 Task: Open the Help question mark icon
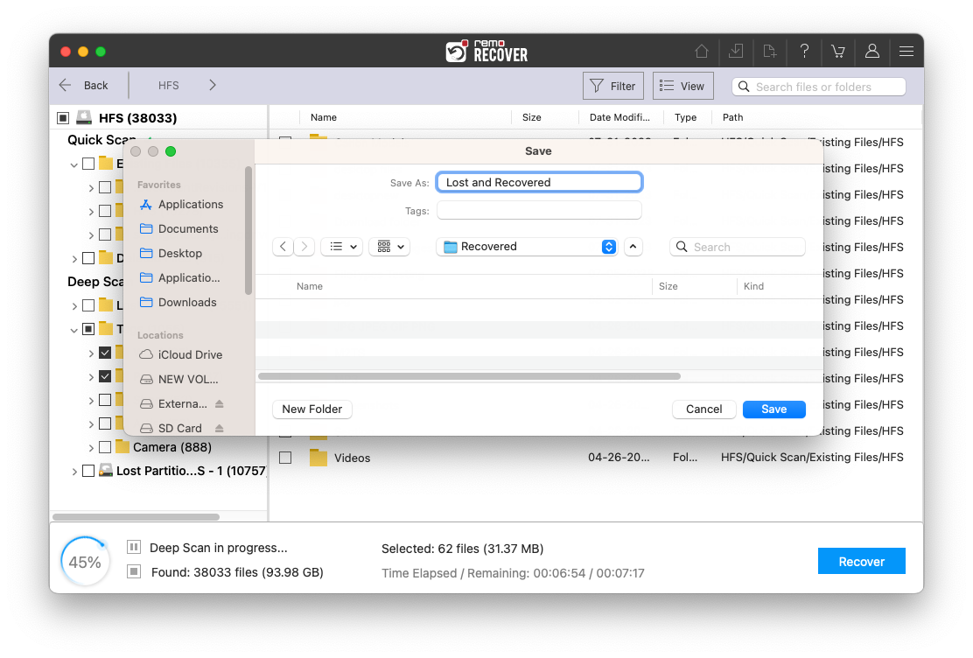point(803,52)
